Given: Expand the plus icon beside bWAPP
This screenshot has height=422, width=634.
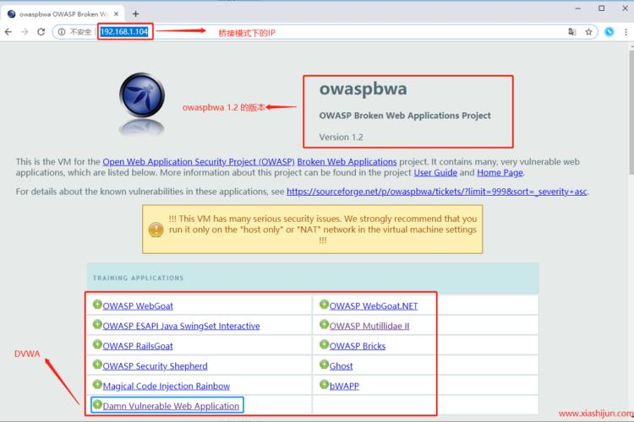Looking at the screenshot, I should pos(324,385).
